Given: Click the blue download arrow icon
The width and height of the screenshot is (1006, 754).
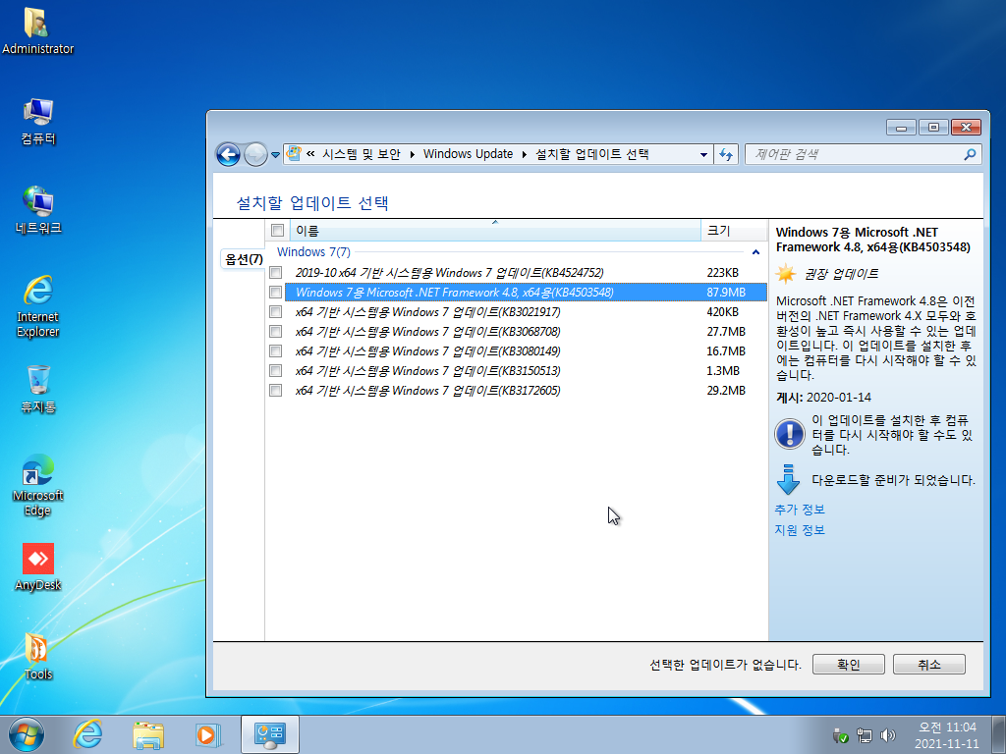Looking at the screenshot, I should (788, 479).
